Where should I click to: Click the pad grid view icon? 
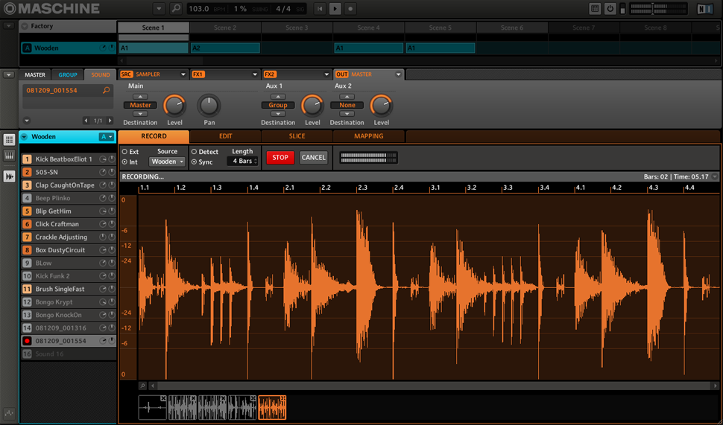10,139
